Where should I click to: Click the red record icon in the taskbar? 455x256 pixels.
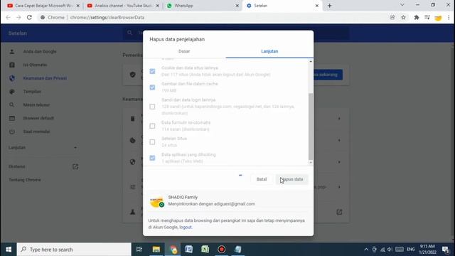tap(221, 250)
